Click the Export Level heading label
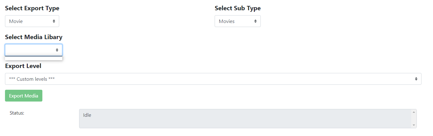The height and width of the screenshot is (136, 433). click(x=23, y=66)
